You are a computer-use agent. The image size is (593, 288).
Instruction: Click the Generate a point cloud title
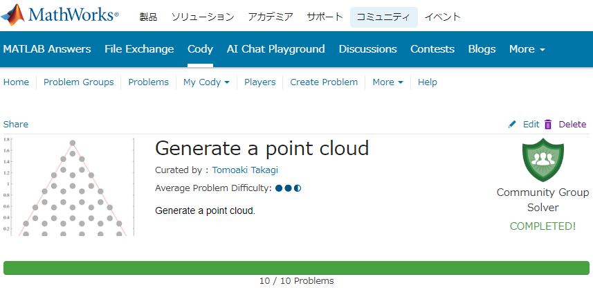[262, 148]
